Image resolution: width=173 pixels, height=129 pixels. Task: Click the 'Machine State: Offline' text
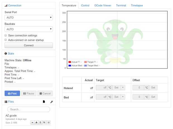click(x=18, y=60)
